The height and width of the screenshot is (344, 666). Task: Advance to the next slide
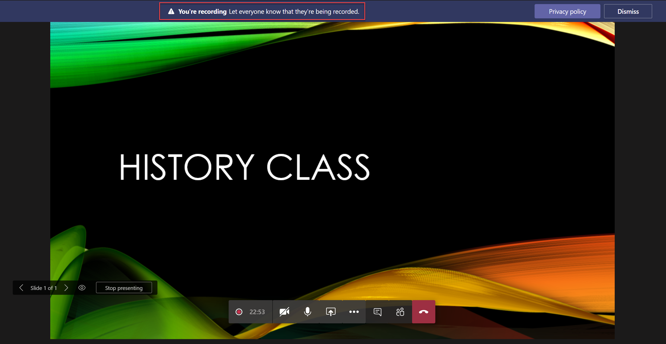coord(66,288)
